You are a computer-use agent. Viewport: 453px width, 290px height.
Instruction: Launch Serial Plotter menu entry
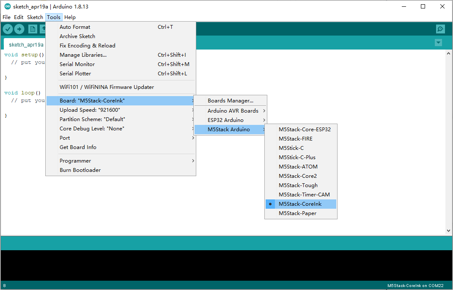pos(121,73)
